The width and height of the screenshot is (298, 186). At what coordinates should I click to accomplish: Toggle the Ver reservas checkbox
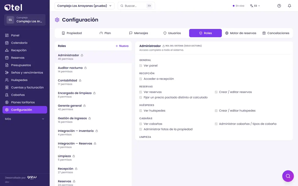pyautogui.click(x=141, y=92)
